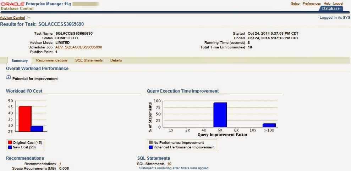351x171 pixels.
Task: Open the Recommendations count link 4
Action: click(x=60, y=164)
